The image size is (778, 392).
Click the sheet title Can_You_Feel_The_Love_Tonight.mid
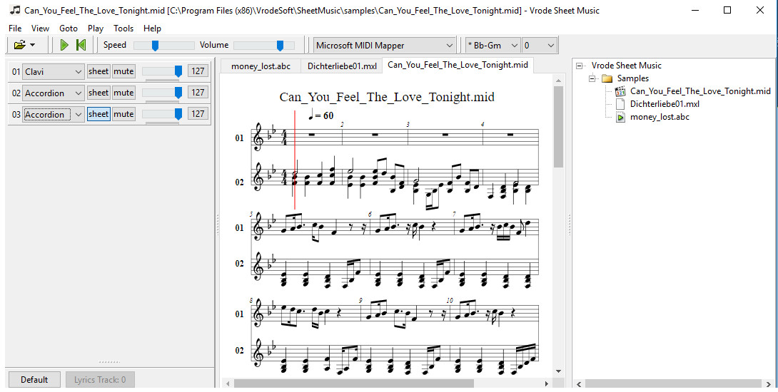pos(387,97)
